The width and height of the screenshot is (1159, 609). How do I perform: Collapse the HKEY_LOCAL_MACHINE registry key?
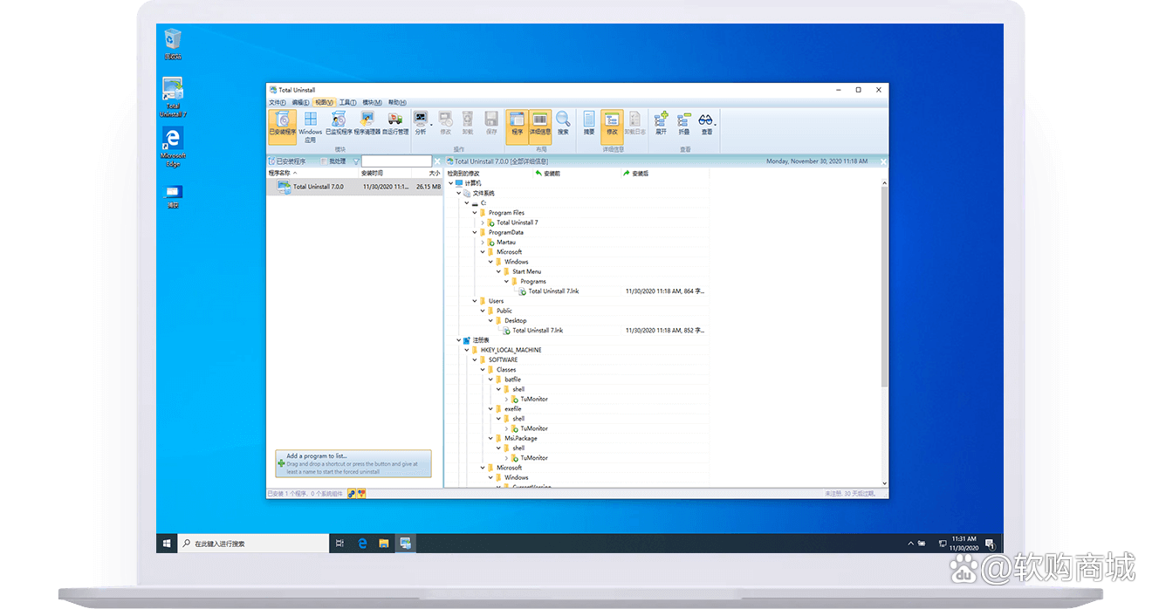(x=467, y=350)
